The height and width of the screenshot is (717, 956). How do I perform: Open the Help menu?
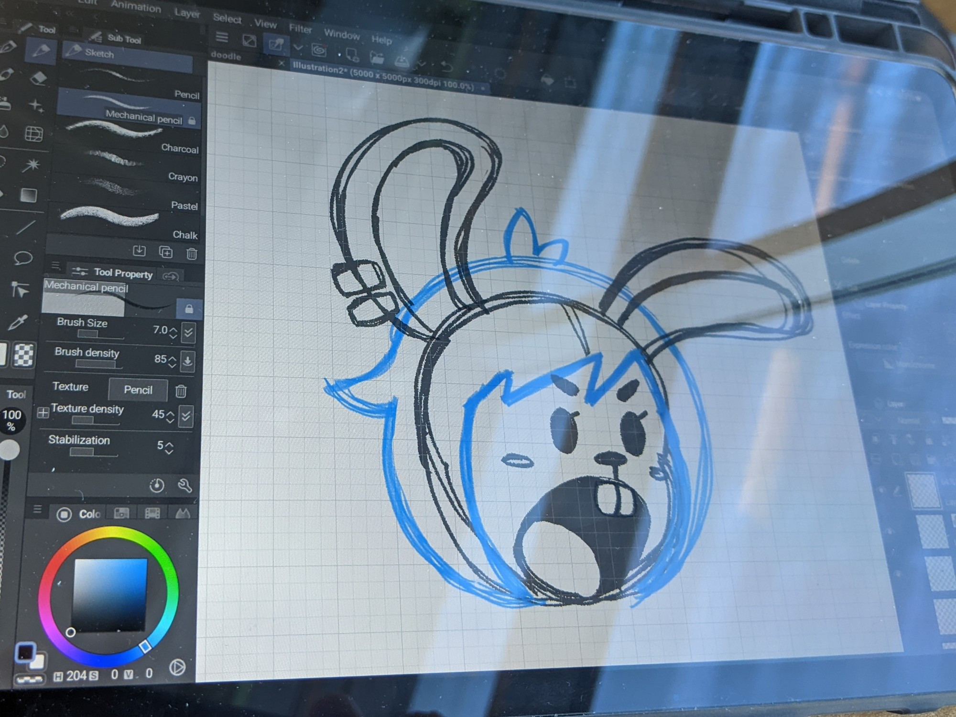coord(381,40)
